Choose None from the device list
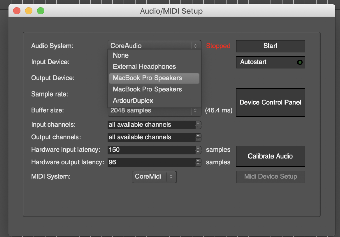This screenshot has height=237, width=340. (x=121, y=55)
